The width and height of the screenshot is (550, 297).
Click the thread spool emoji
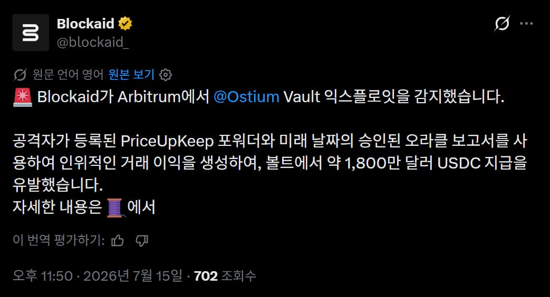tap(115, 207)
